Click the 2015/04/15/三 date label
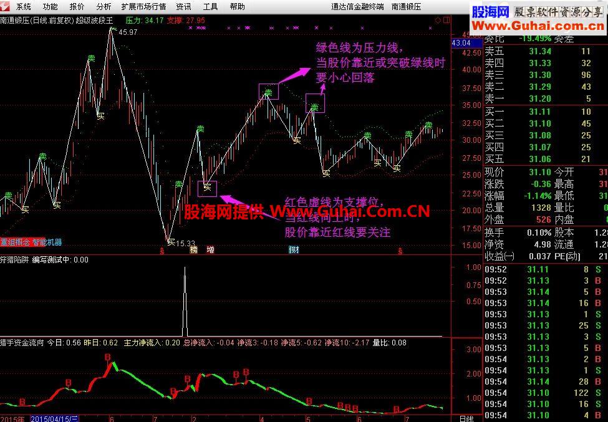This screenshot has height=422, width=608. tap(54, 419)
